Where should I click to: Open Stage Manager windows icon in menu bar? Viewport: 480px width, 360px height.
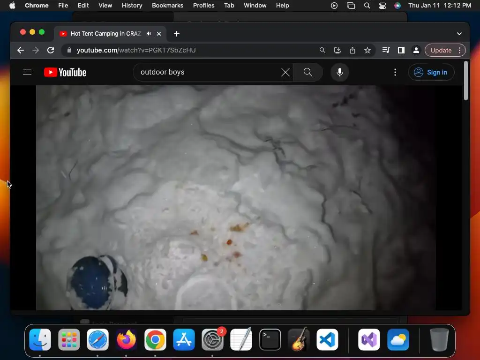351,6
